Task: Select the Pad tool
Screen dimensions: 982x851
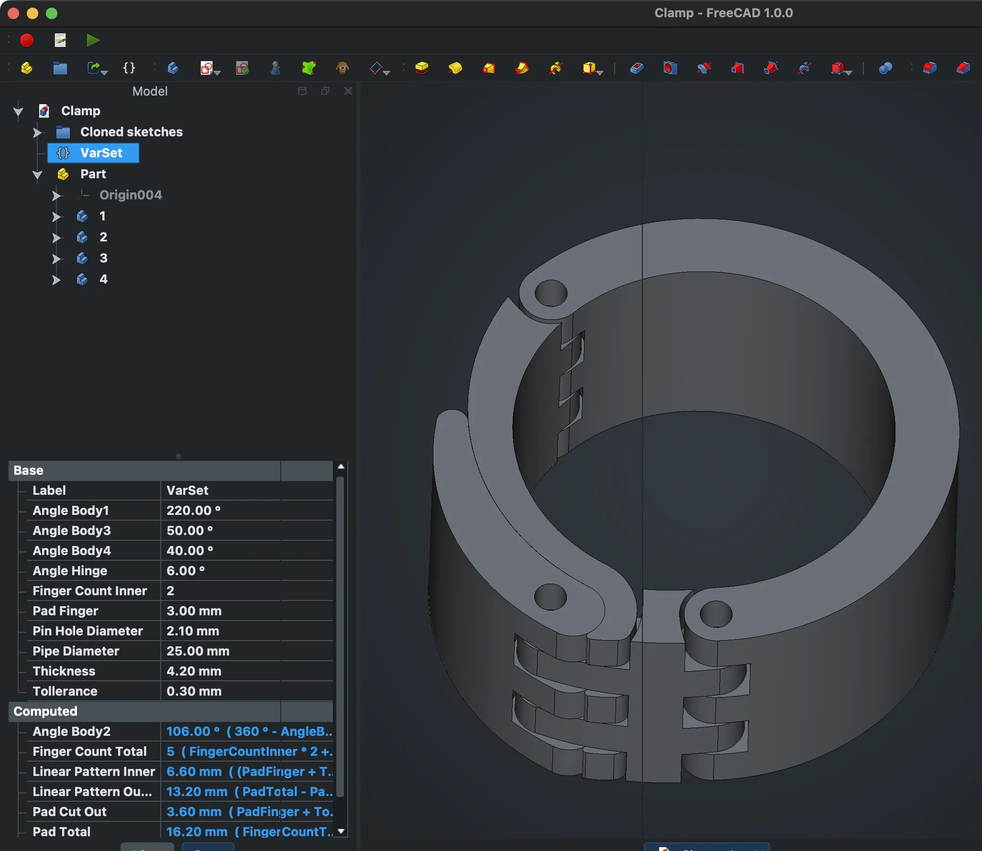Action: (x=421, y=69)
